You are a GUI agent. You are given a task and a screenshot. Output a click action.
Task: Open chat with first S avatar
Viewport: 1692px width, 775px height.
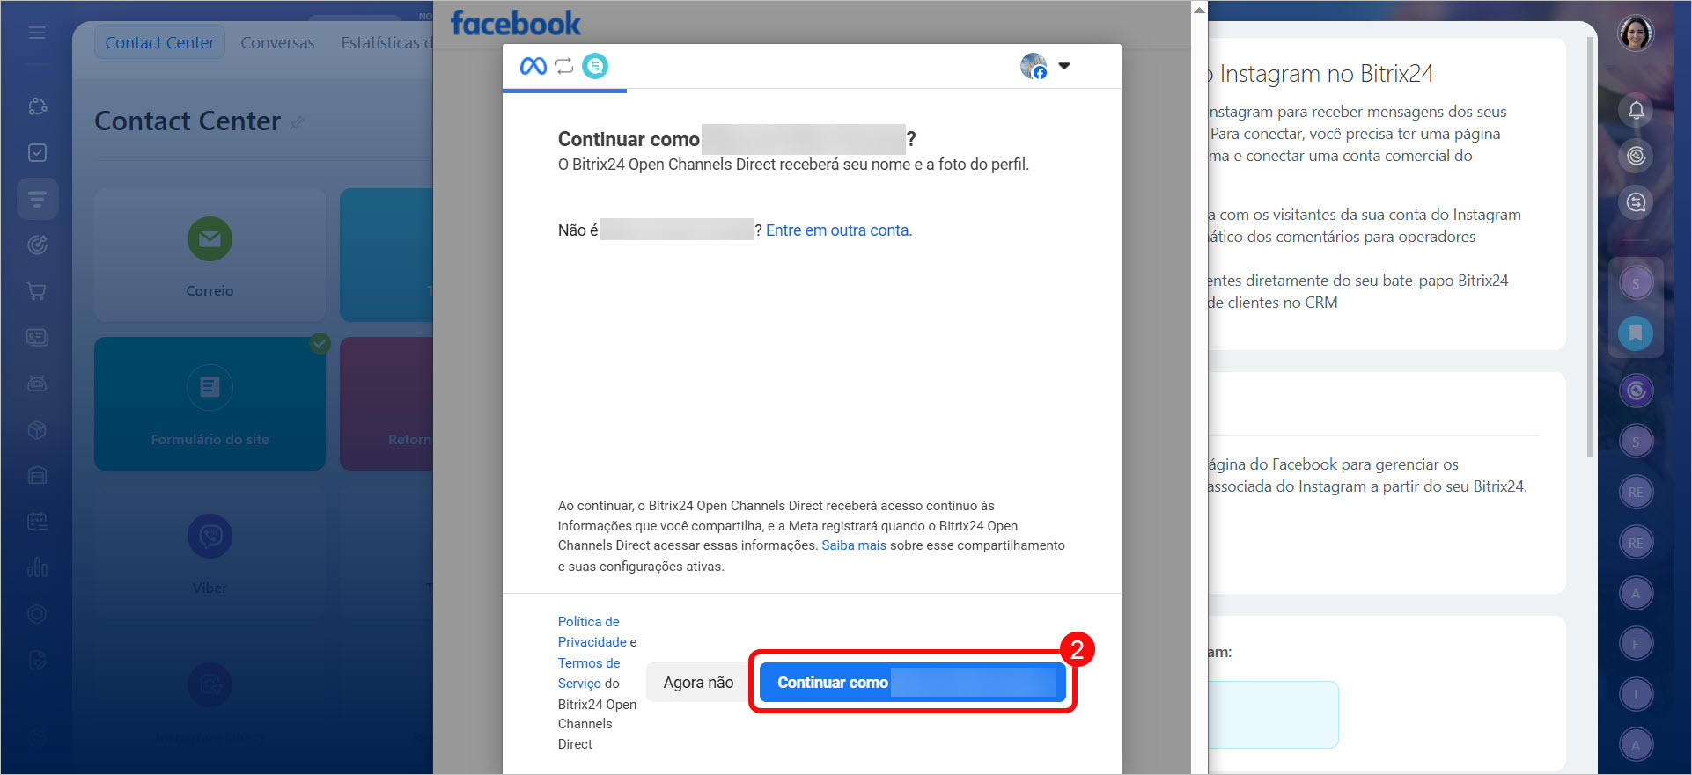tap(1636, 283)
